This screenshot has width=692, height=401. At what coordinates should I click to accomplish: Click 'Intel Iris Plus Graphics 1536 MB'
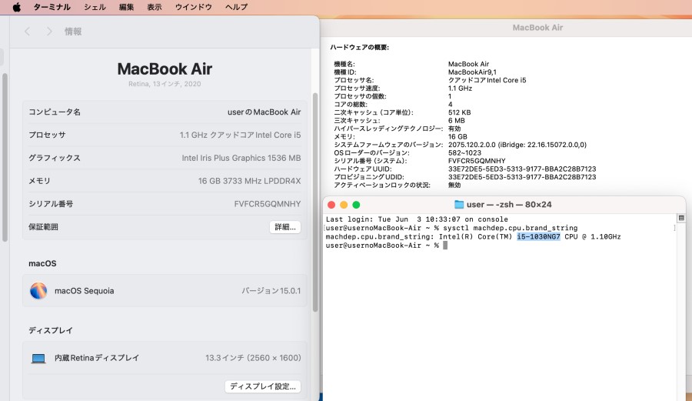(241, 158)
